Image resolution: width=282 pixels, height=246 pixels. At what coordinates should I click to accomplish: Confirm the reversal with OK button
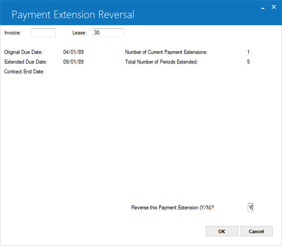(x=222, y=231)
